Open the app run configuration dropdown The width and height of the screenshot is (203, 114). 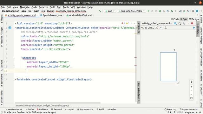[110, 11]
